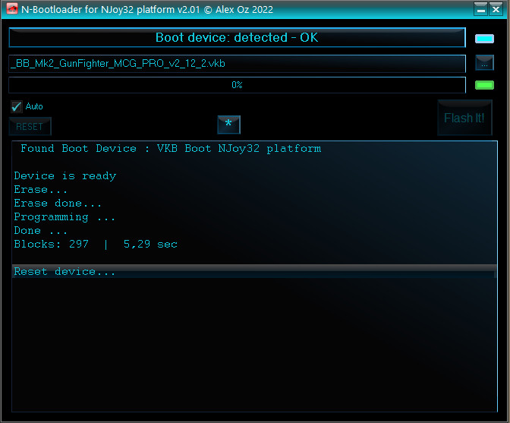This screenshot has width=510, height=423.
Task: Click the green progress status indicator
Action: click(x=484, y=85)
